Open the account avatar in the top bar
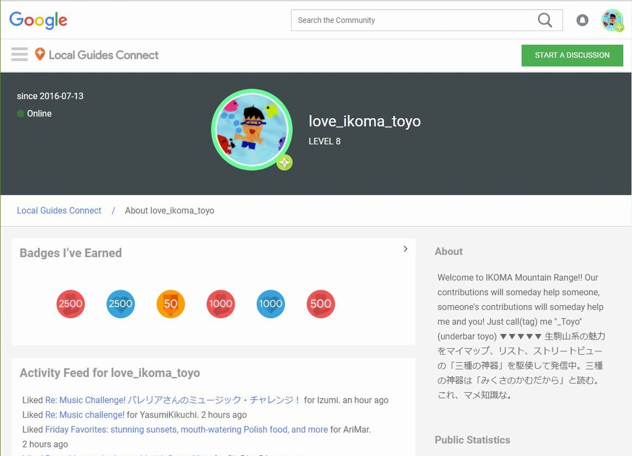The image size is (632, 456). pos(613,20)
